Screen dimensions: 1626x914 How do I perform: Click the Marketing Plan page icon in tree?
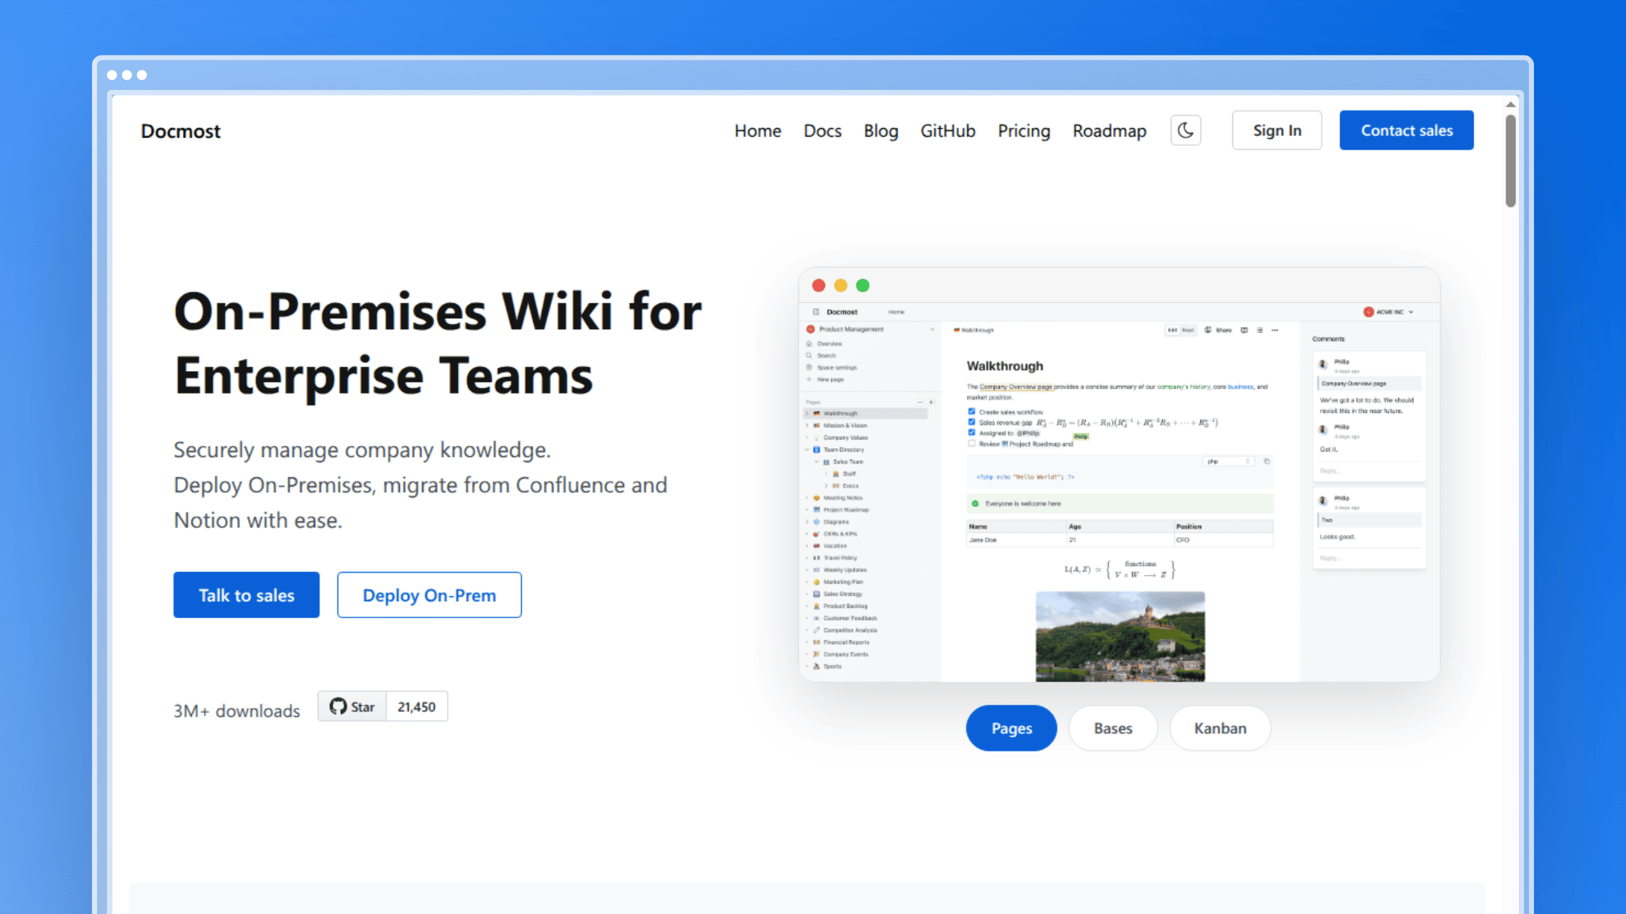point(817,582)
